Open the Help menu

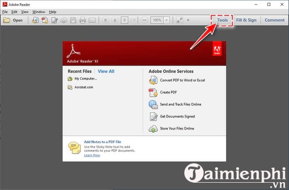53,12
